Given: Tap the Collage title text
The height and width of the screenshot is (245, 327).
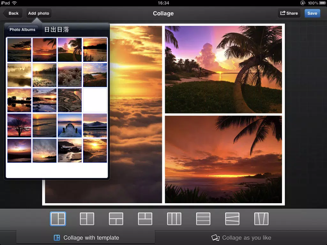Looking at the screenshot, I should (163, 13).
